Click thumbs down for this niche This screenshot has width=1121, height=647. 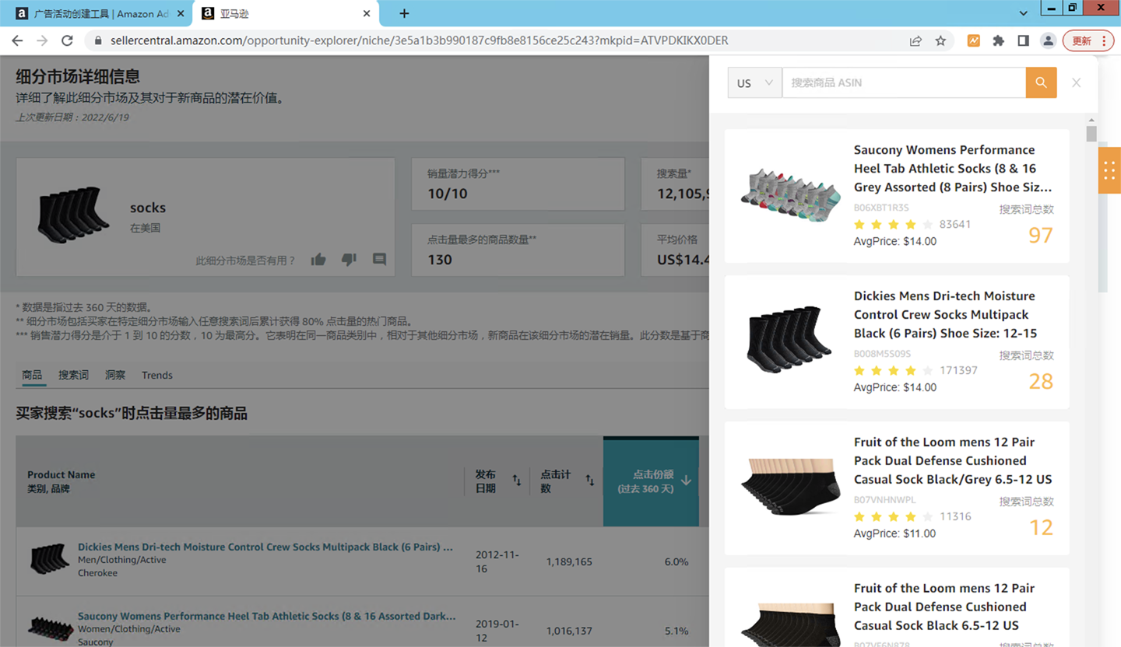click(x=349, y=260)
